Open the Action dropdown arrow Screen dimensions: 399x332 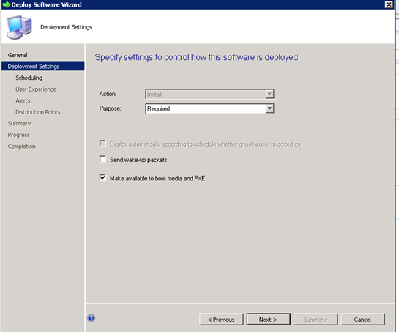[x=269, y=95]
